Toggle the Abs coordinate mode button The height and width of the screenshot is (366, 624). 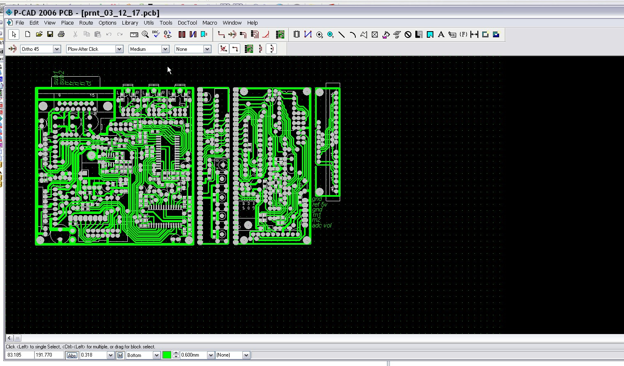click(x=72, y=355)
